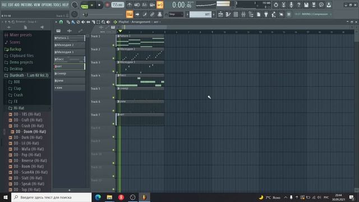Open the pattern selector showing хет
Image resolution: width=359 pixels, height=202 pixels.
(201, 15)
